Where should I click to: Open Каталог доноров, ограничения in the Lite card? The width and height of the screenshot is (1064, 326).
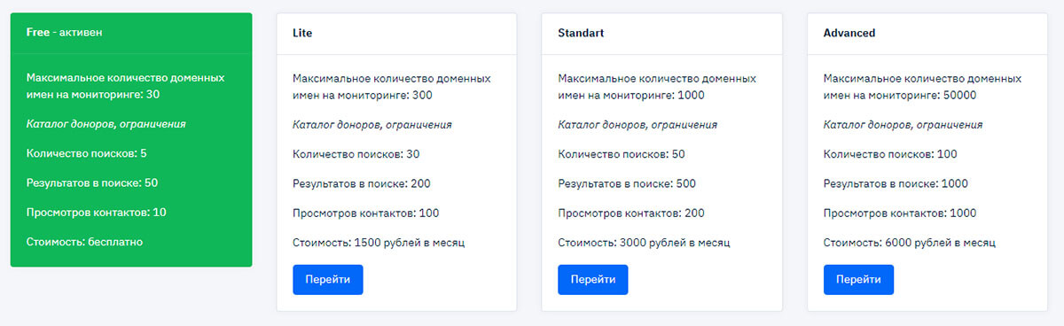[x=372, y=124]
